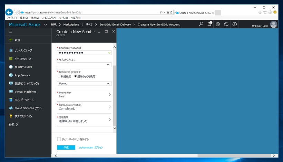This screenshot has height=162, width=283.
Task: Open Azure help question mark icon
Action: (x=234, y=24)
